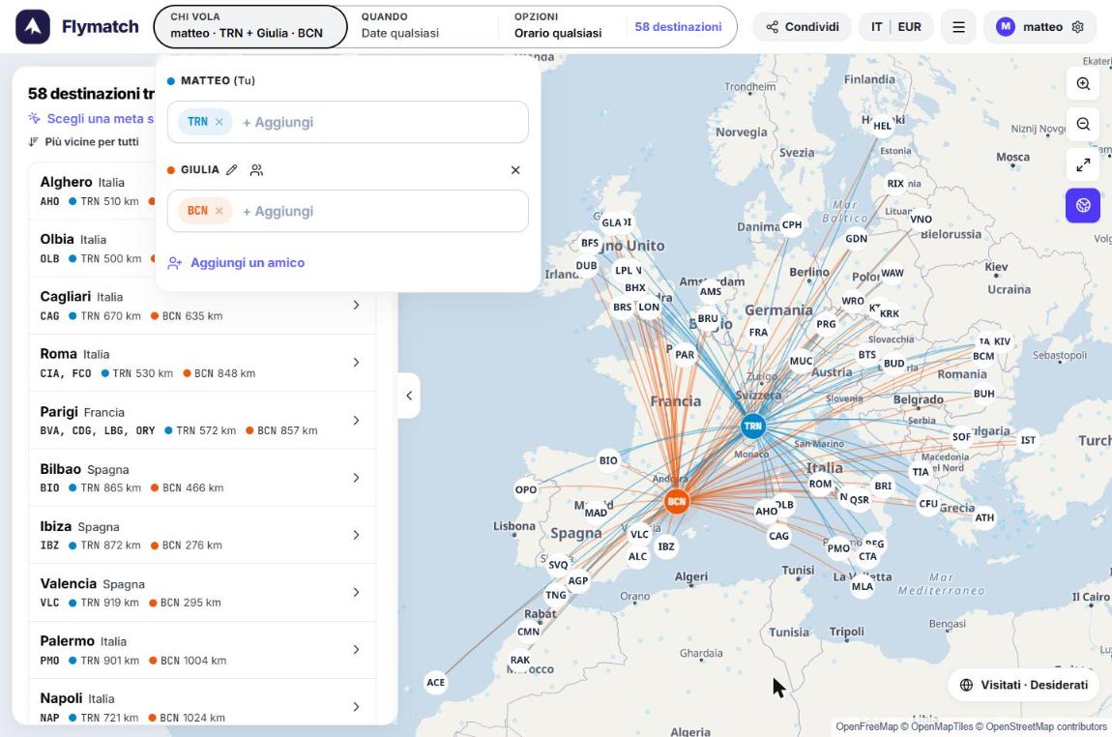Open the Flymatch logo home link
Screen dimensions: 1112x737
click(x=77, y=27)
